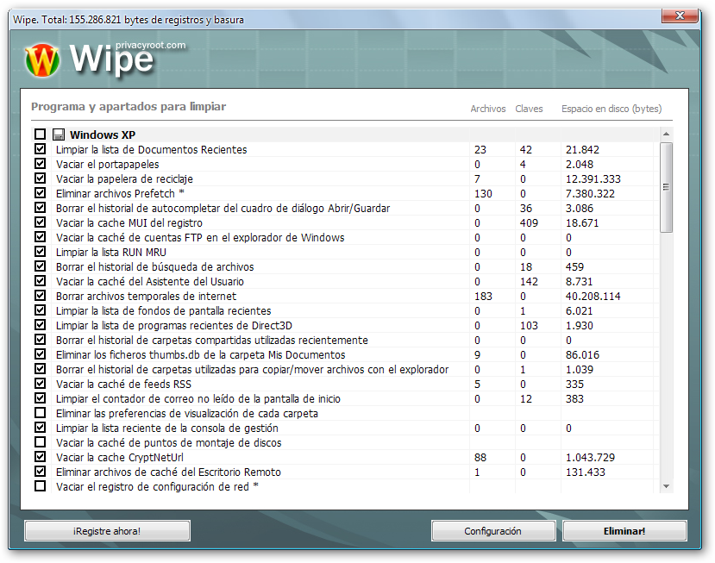Uncheck 'Vaciar la papelera de reciclaje'
The height and width of the screenshot is (563, 715).
pyautogui.click(x=41, y=178)
